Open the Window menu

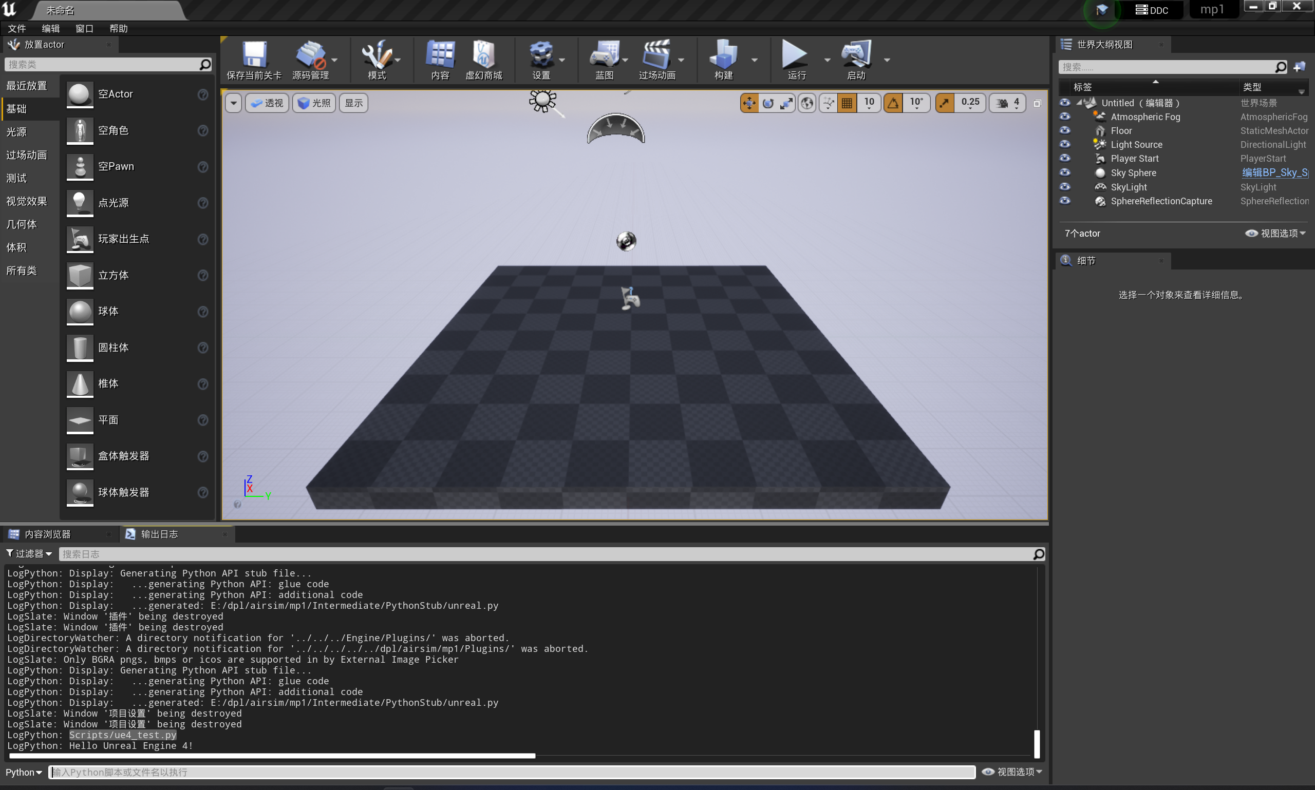84,29
